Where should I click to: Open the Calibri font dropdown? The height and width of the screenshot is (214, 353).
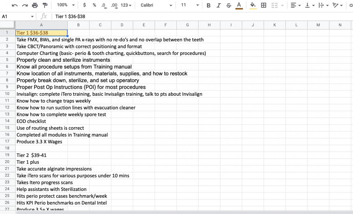point(156,5)
